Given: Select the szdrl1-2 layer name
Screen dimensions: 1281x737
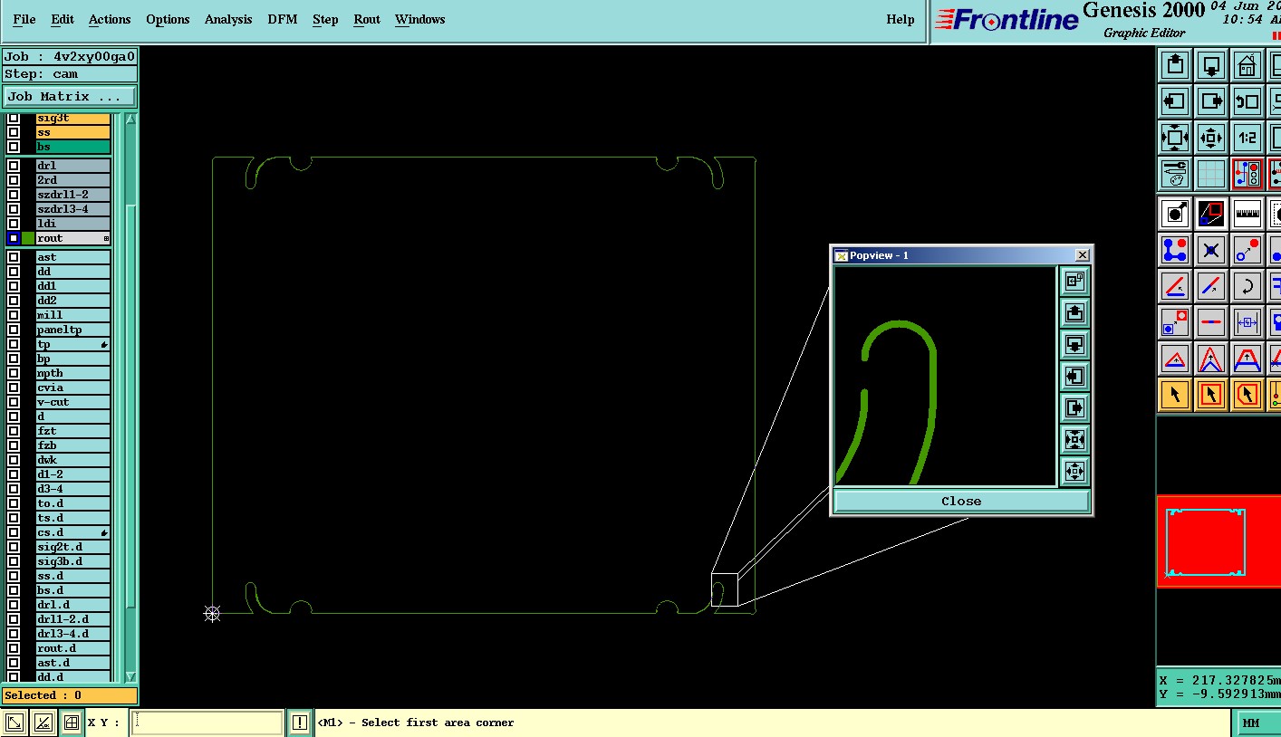Looking at the screenshot, I should 73,195.
